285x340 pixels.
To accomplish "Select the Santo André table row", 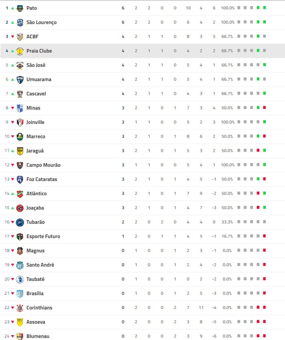I will [x=142, y=265].
